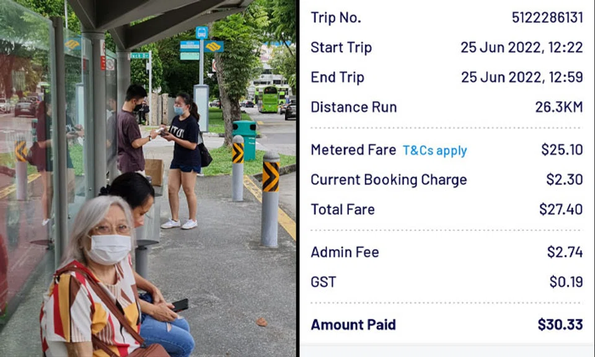Click the blue bus stop sign icon
Screen dimensions: 595x357
click(x=202, y=32)
